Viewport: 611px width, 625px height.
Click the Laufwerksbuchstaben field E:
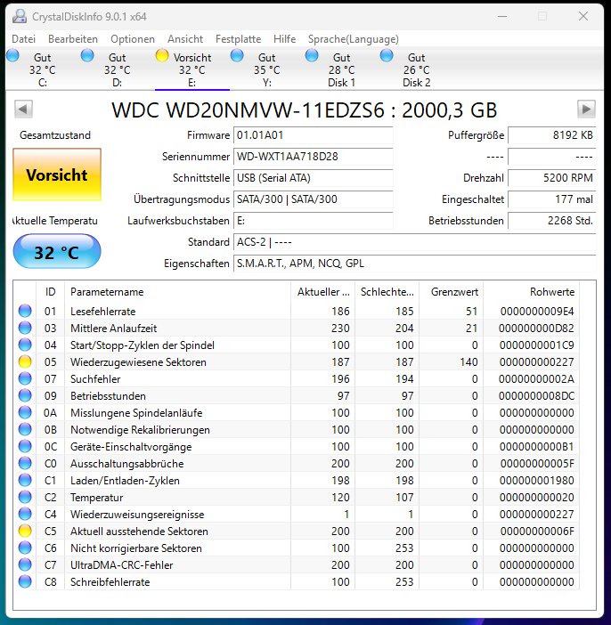click(314, 221)
